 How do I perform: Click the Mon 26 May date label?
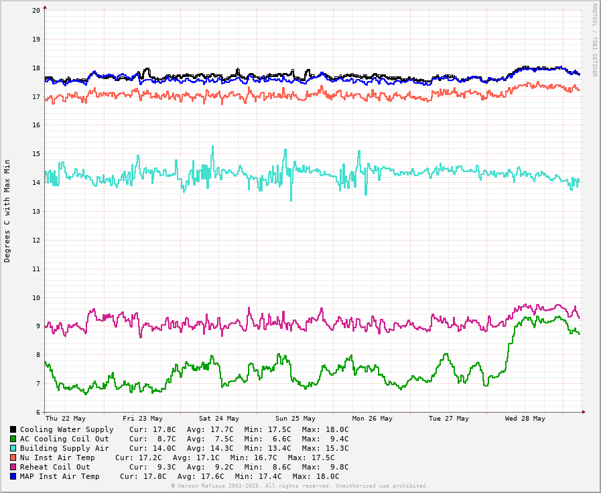[373, 419]
